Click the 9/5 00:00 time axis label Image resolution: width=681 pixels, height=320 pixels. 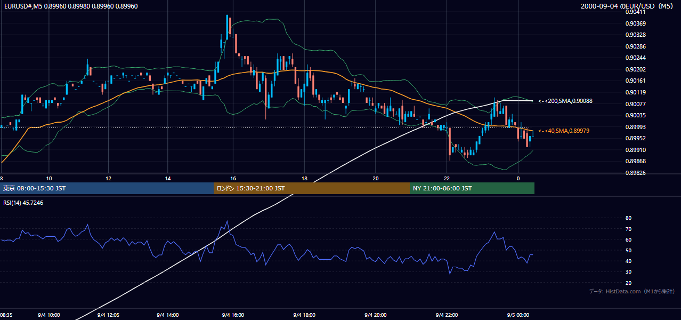pyautogui.click(x=517, y=315)
